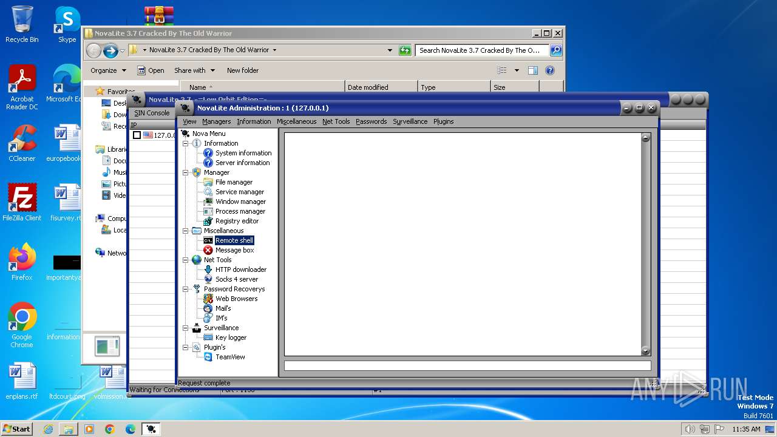Open the Plugins menu
The image size is (777, 437).
point(443,121)
